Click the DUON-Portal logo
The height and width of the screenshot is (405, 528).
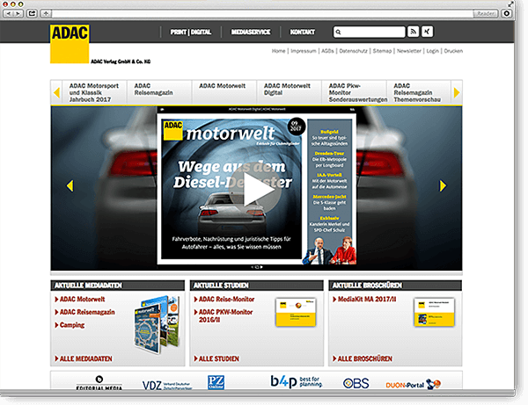click(x=414, y=384)
